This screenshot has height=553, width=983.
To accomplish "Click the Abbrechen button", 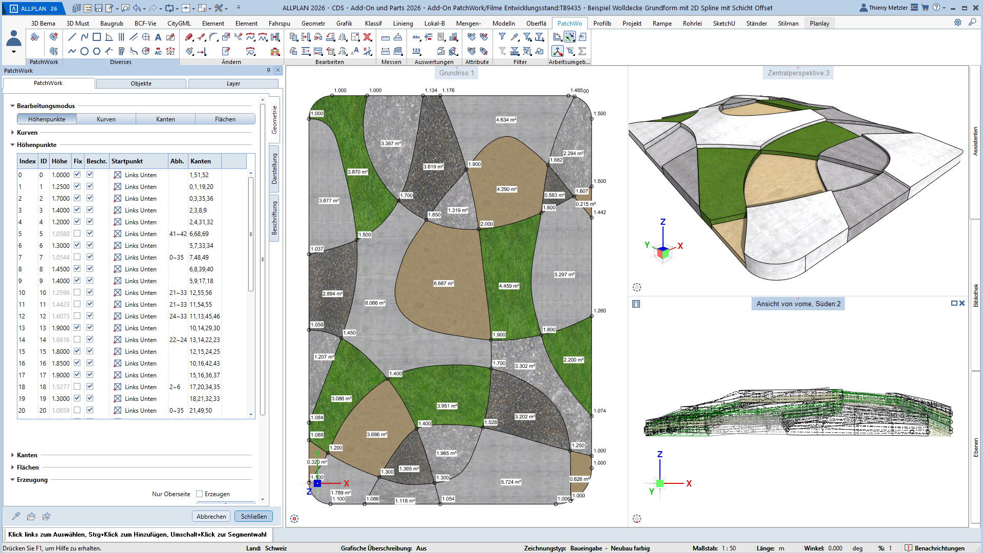I will [211, 516].
